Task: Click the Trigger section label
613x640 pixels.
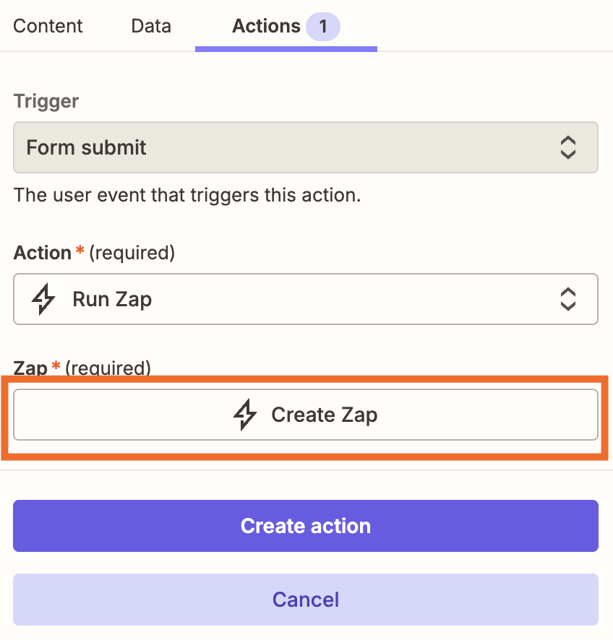Action: click(46, 101)
